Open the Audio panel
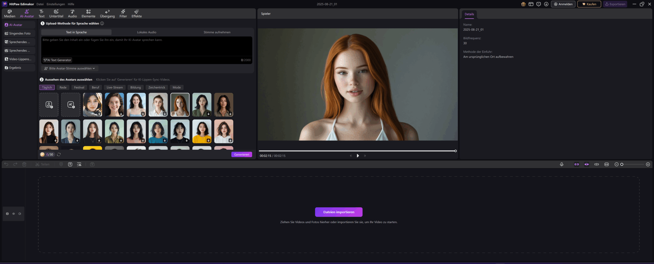 click(x=72, y=14)
